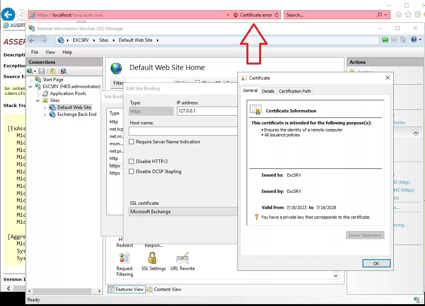Screen dimensions: 425x306
Task: Open the File menu in IIS Manager
Action: [35, 52]
